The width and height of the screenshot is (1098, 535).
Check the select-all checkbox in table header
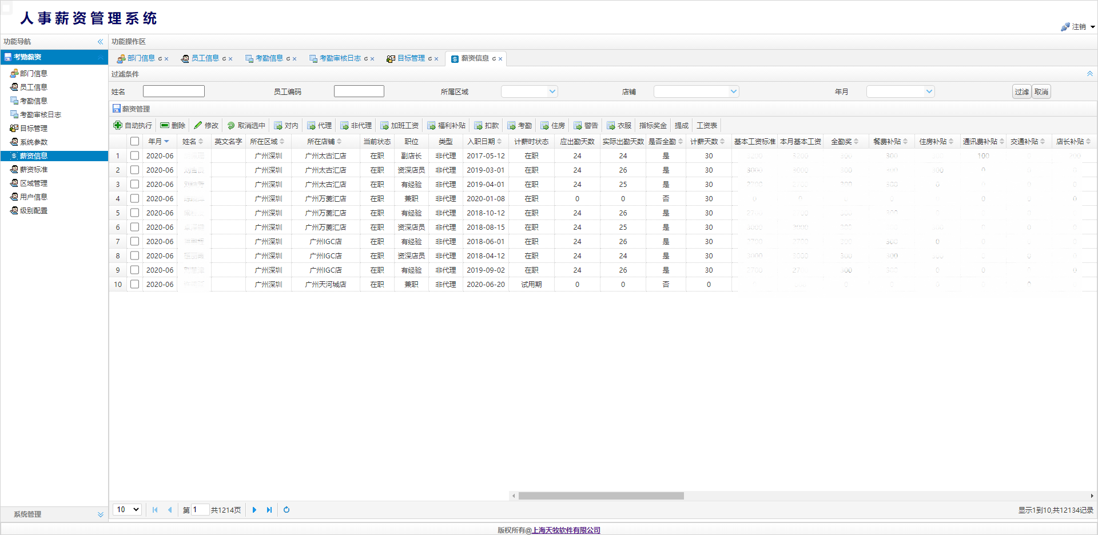coord(134,141)
